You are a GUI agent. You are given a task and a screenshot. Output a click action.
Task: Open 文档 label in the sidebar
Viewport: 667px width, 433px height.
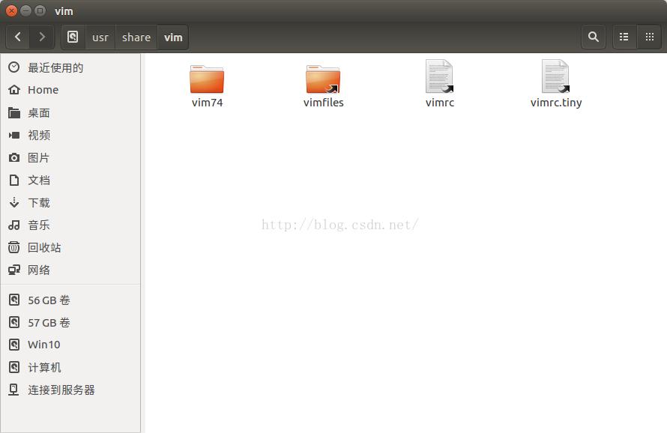pos(39,181)
